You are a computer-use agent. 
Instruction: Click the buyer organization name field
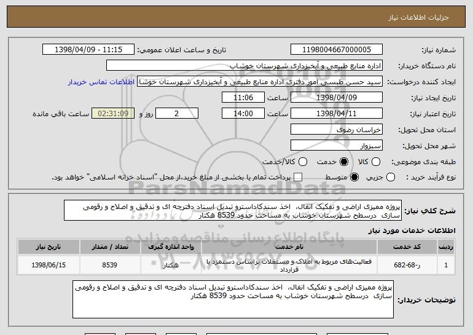[x=244, y=66]
